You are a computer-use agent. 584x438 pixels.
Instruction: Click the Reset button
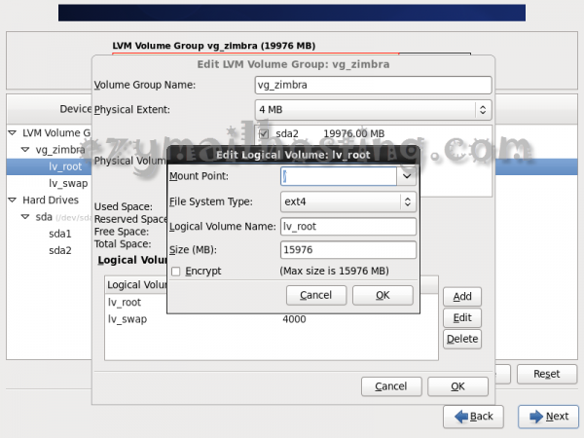(546, 374)
